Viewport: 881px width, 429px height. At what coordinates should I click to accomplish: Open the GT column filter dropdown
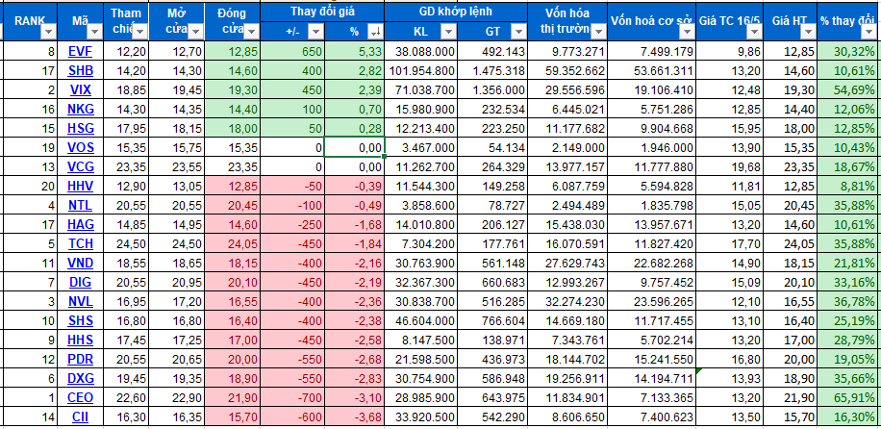[x=519, y=32]
